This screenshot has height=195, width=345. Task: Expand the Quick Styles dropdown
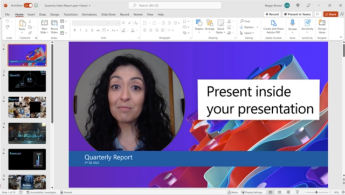(224, 32)
